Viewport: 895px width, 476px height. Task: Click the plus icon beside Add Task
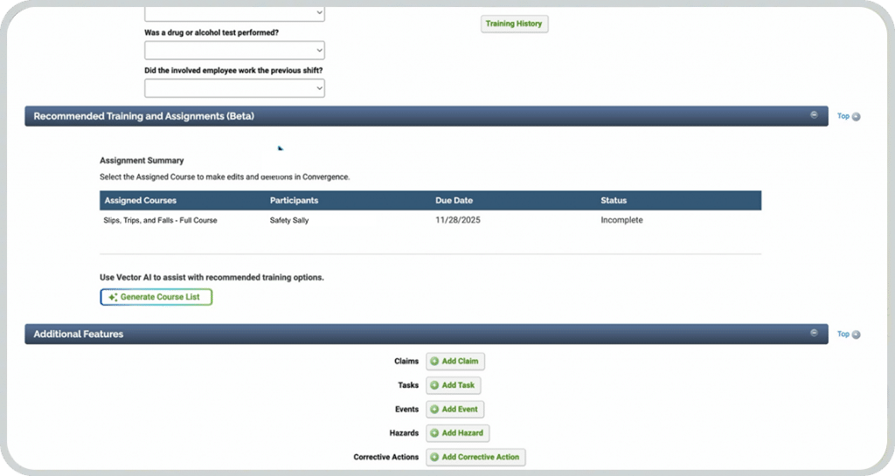tap(434, 385)
